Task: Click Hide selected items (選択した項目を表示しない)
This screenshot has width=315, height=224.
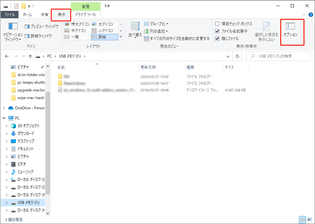Action: 266,32
